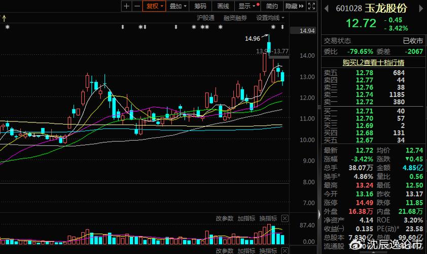Image resolution: width=427 pixels, height=254 pixels.
Task: Toggle the 筹码 chip distribution view
Action: [x=200, y=6]
